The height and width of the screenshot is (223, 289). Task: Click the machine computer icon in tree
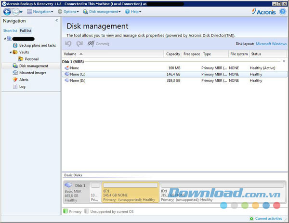[x=10, y=39]
